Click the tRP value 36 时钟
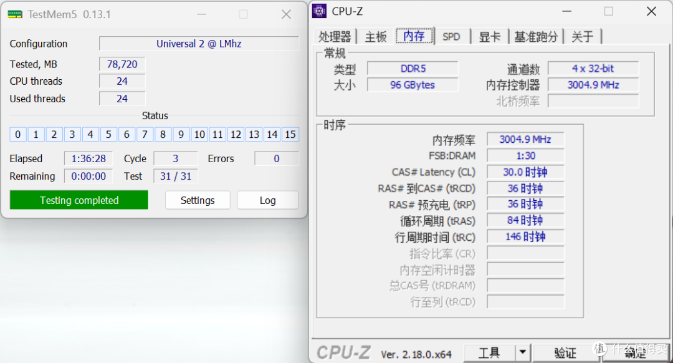This screenshot has width=673, height=363. (525, 204)
